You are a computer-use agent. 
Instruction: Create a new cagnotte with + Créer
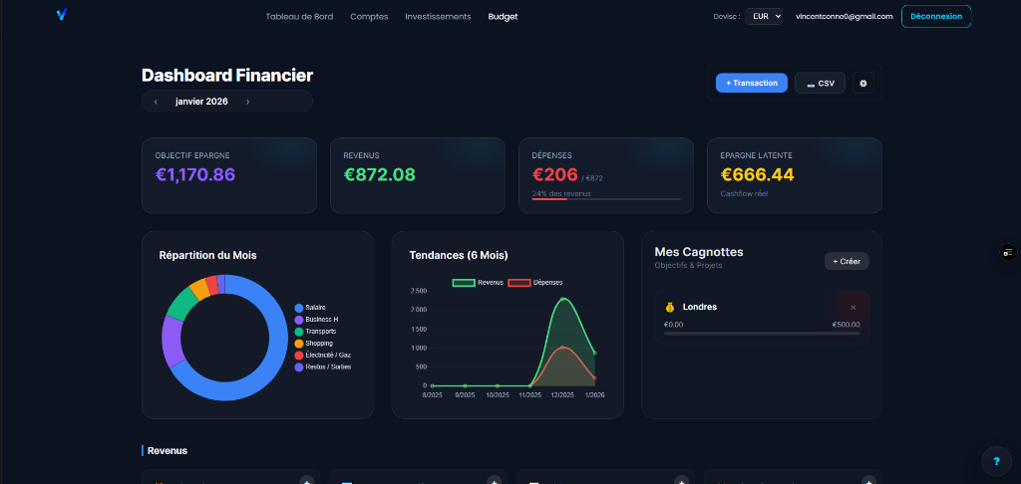[x=847, y=261]
